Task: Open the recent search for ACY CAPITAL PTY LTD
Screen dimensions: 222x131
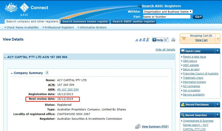Action: 198,125
